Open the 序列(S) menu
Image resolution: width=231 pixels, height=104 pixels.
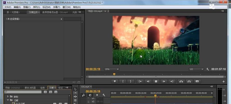click(x=36, y=7)
